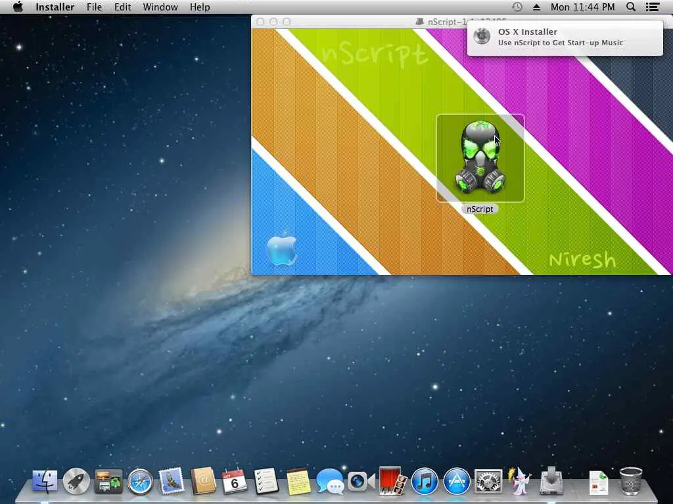
Task: Click the clock showing Mon 11:44 PM
Action: [x=582, y=7]
